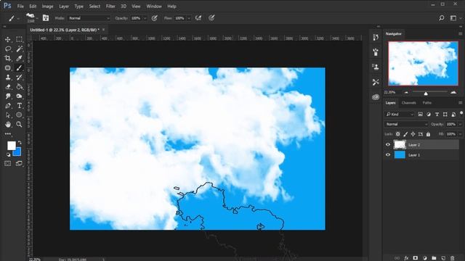Select the Ellipse shape tool
465x261 pixels.
click(x=20, y=115)
